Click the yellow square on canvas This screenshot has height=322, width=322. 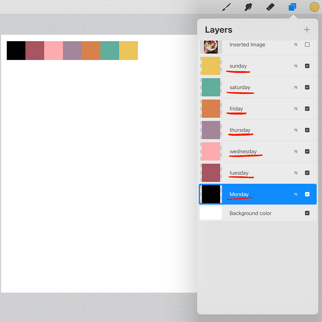128,51
